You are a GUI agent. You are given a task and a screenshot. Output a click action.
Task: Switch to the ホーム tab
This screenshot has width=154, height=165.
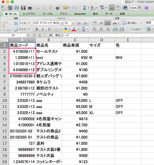(11, 14)
